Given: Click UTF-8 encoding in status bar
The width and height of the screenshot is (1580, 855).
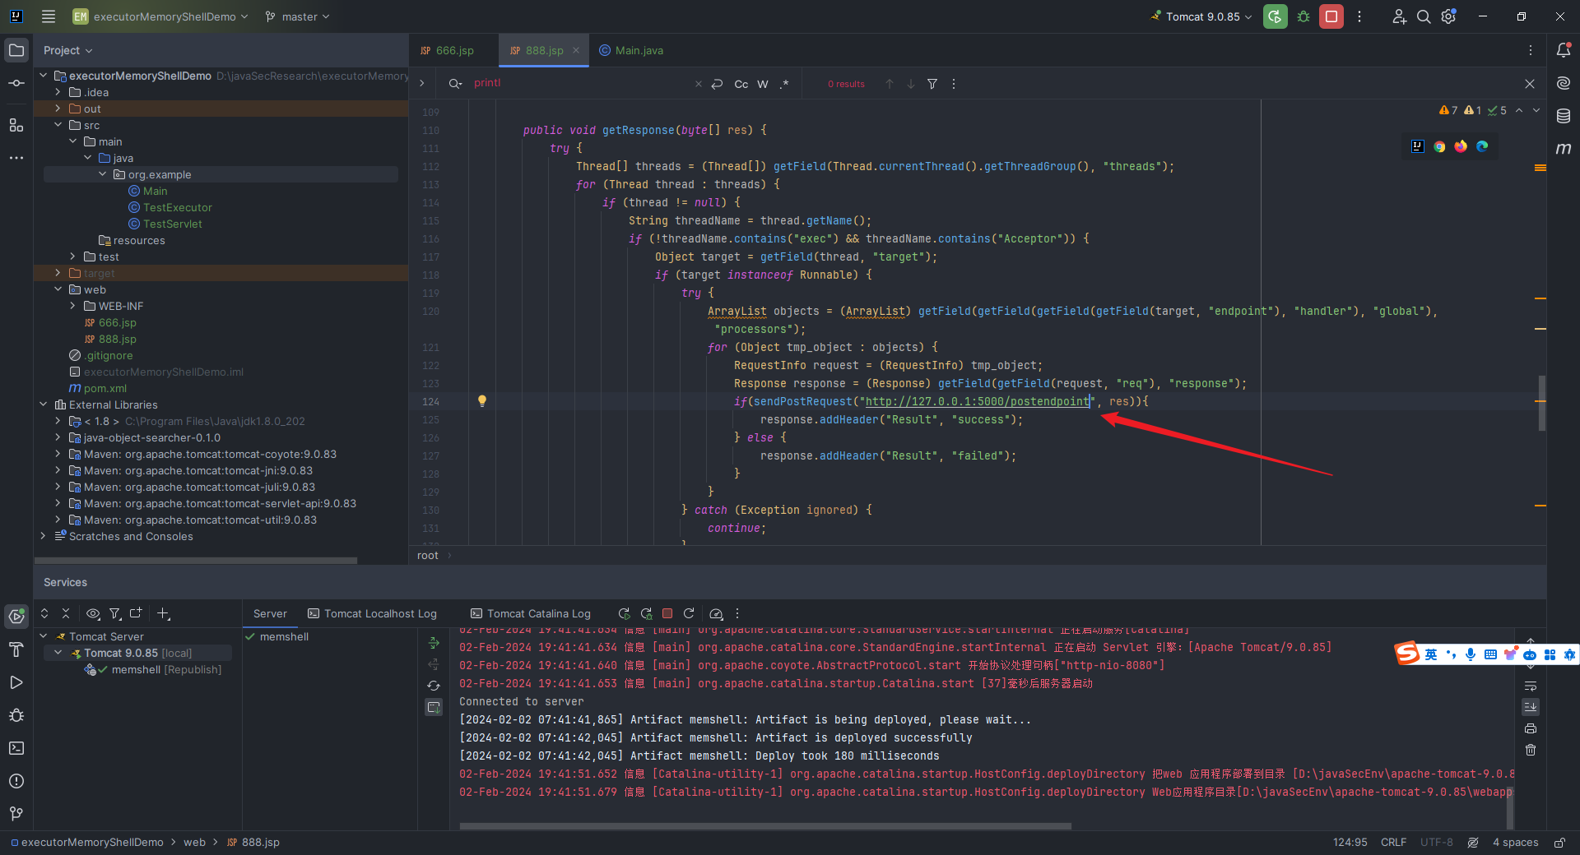Looking at the screenshot, I should [x=1436, y=843].
